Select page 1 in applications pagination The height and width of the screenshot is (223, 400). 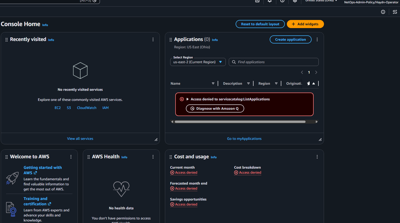coord(309,72)
